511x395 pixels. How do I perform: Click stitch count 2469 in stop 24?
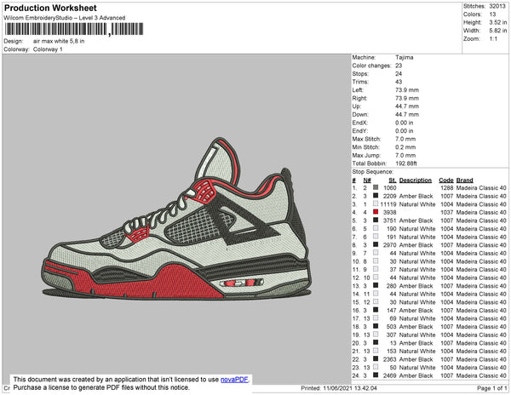390,375
